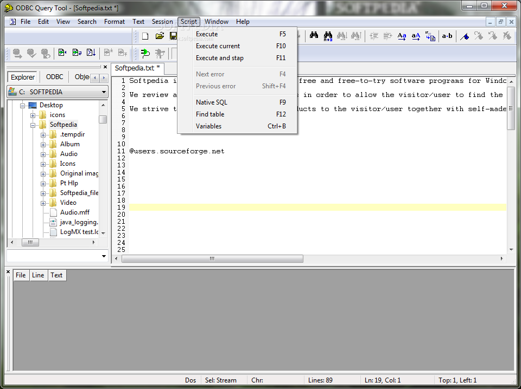Connect using the green plug icon
The image size is (521, 389).
click(145, 53)
